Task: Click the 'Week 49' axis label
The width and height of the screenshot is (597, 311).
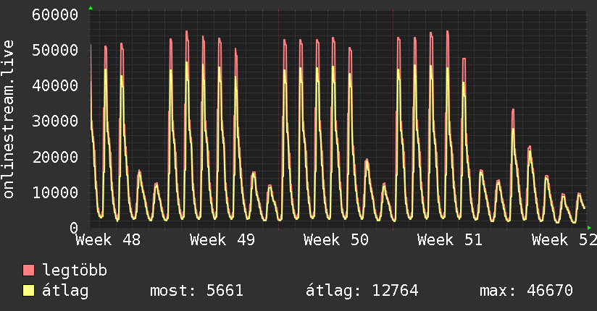Action: click(222, 240)
